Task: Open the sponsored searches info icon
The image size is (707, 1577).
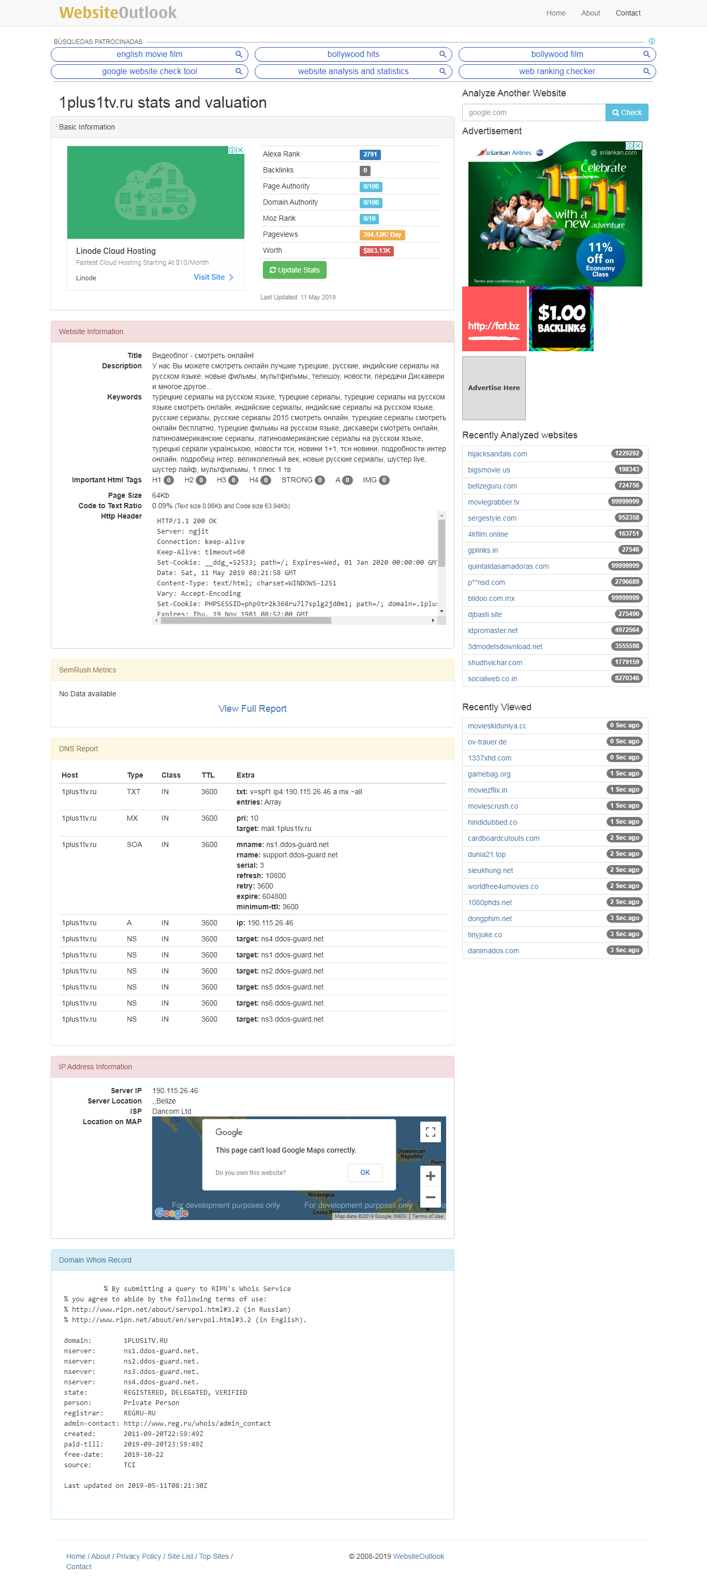Action: click(x=651, y=41)
